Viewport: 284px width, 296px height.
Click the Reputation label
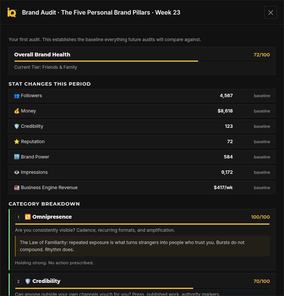[33, 141]
